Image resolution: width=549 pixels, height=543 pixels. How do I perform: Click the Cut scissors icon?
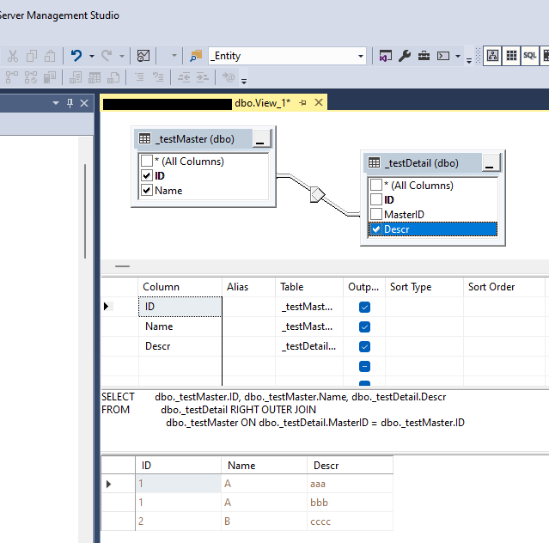click(13, 56)
